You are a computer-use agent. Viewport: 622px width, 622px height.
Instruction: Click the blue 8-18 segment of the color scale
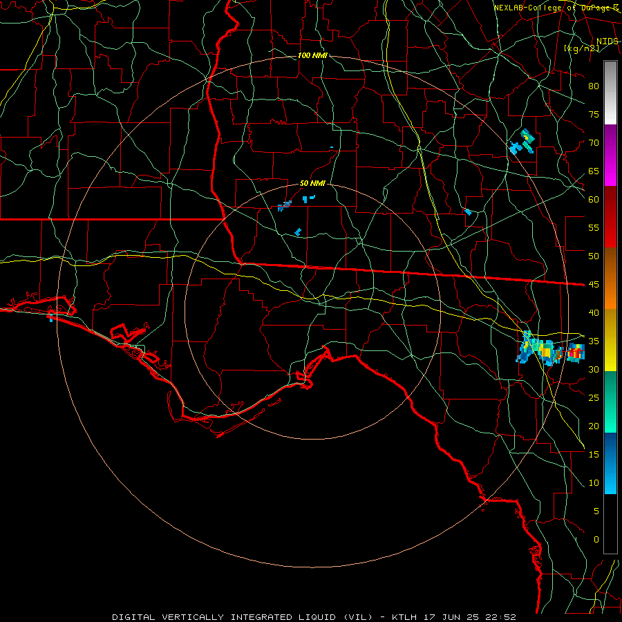[x=610, y=463]
